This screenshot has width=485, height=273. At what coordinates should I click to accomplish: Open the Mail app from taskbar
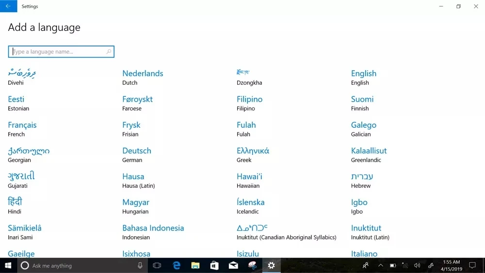(x=234, y=266)
